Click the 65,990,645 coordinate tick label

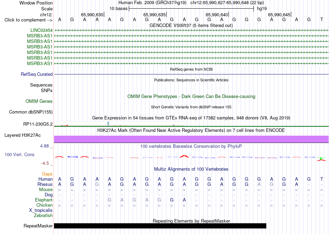(279, 15)
